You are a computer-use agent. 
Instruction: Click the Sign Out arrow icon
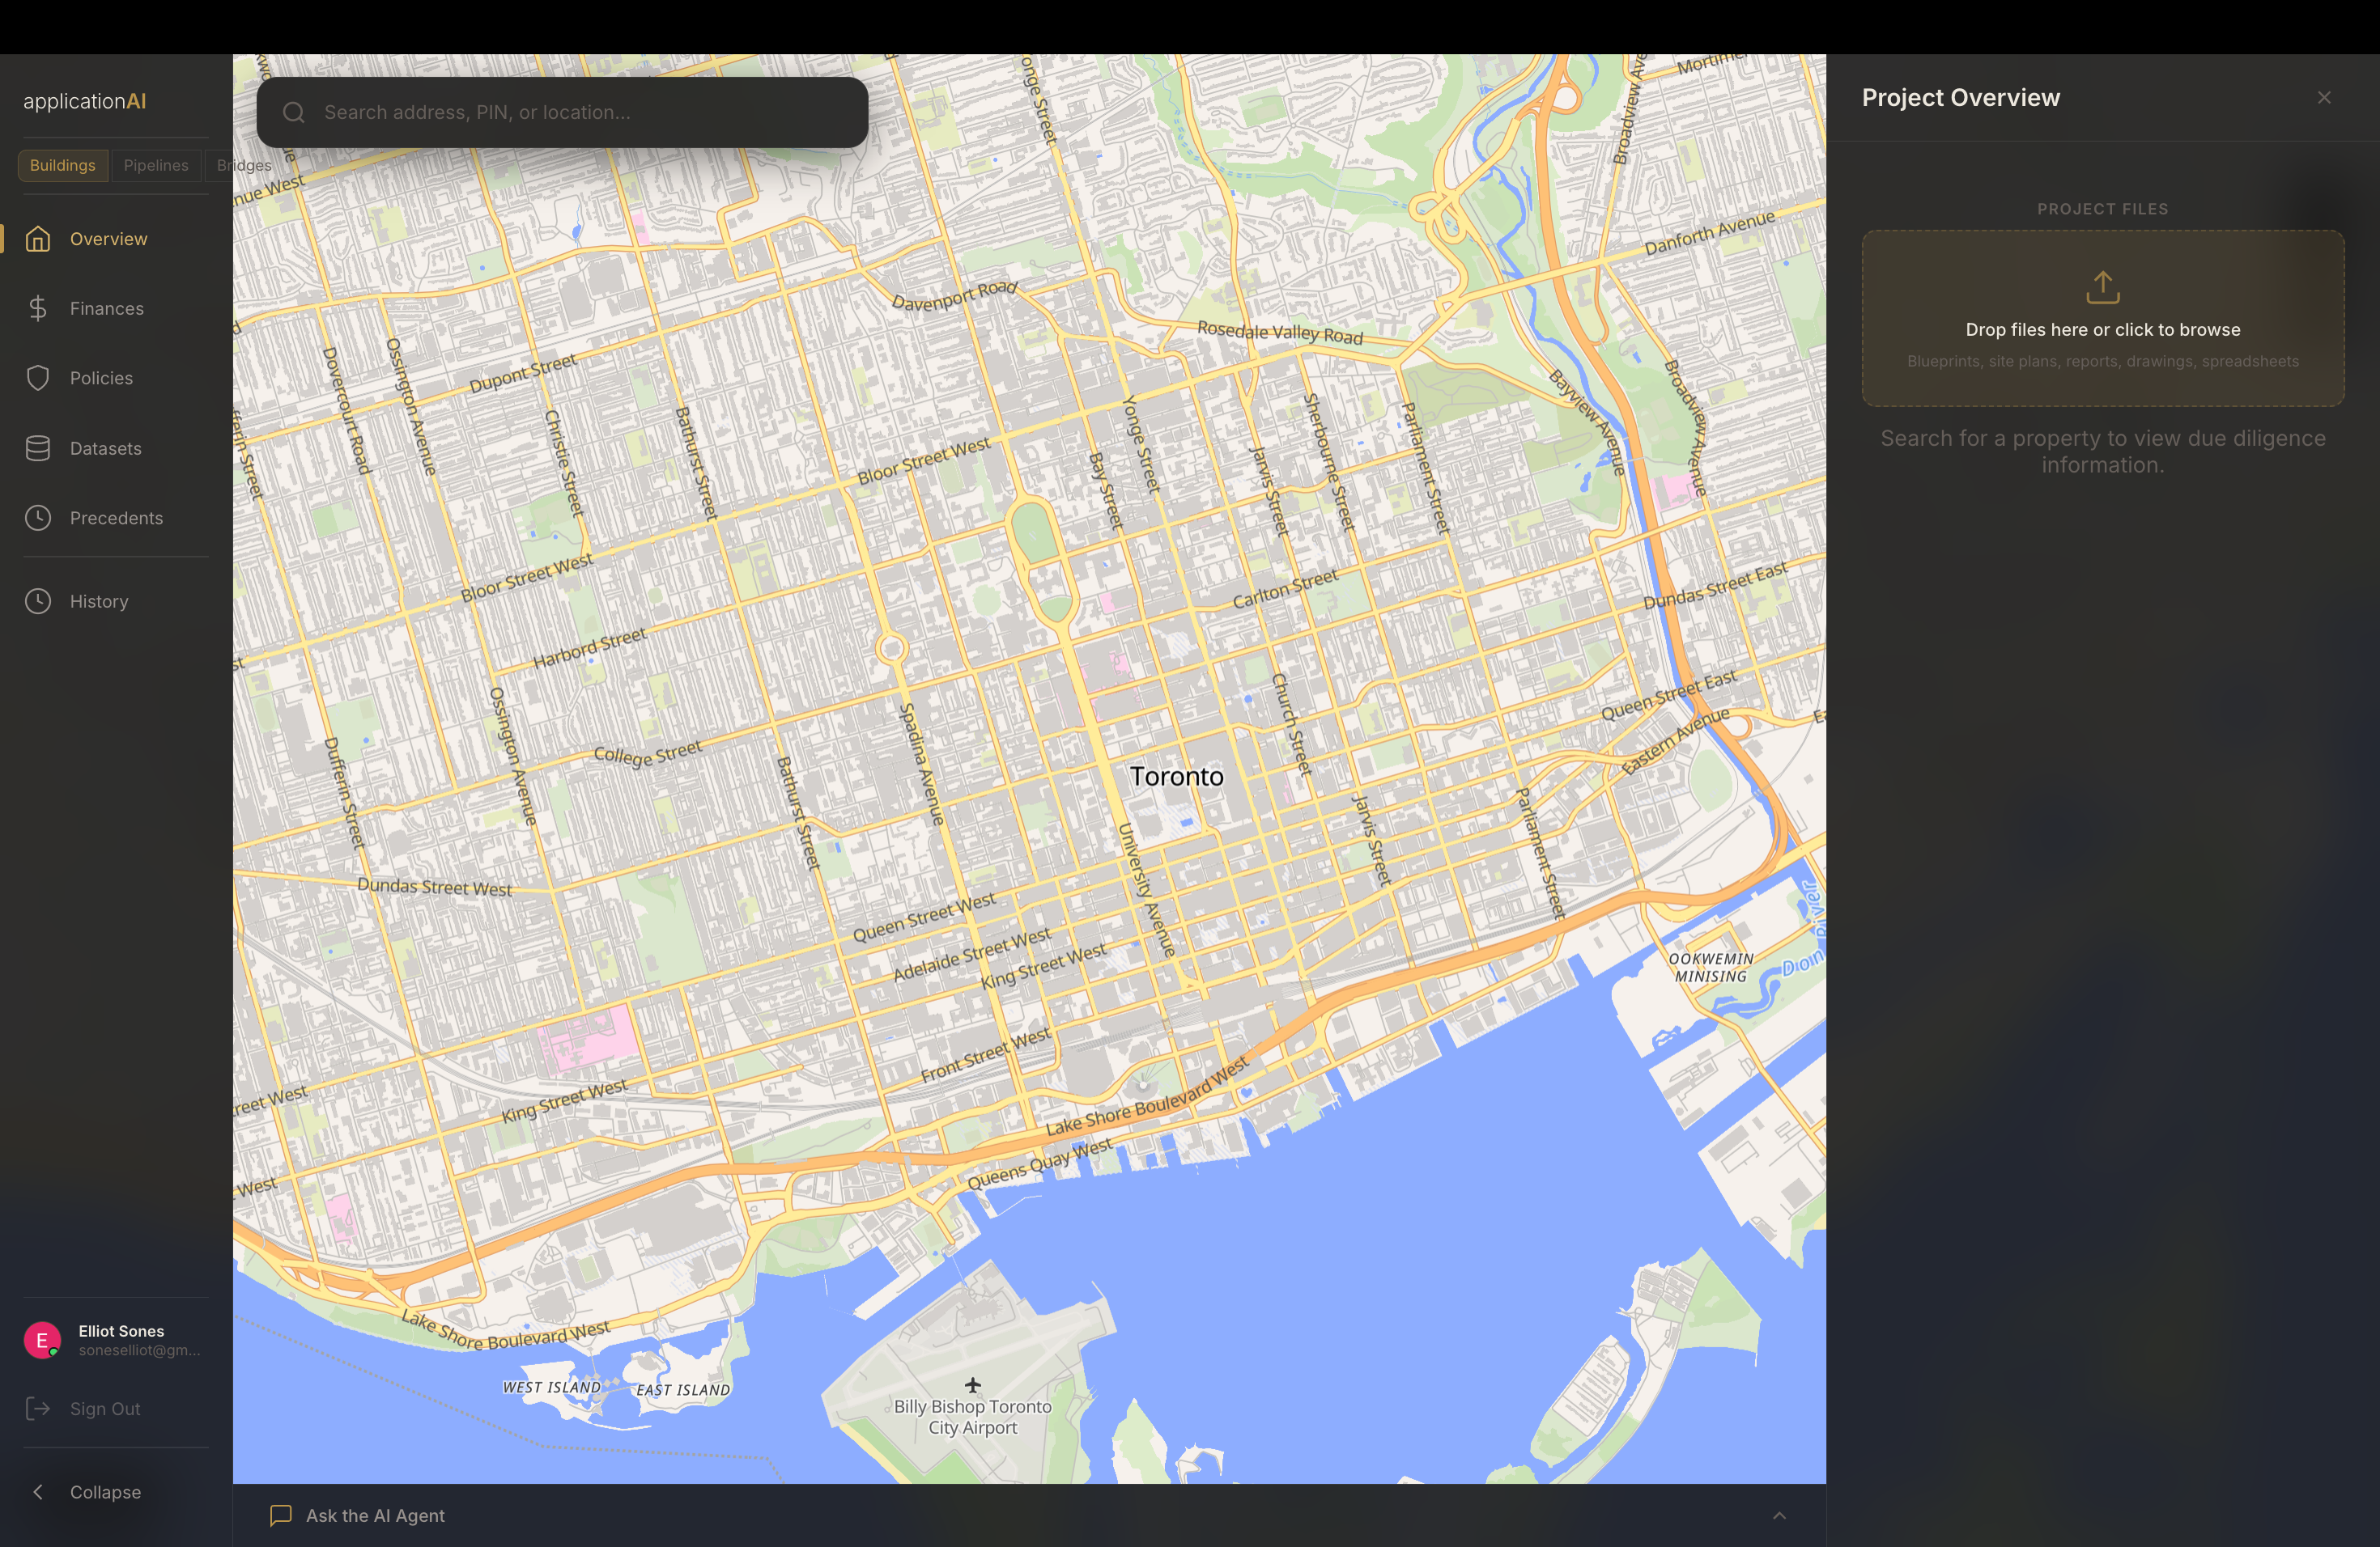[38, 1409]
